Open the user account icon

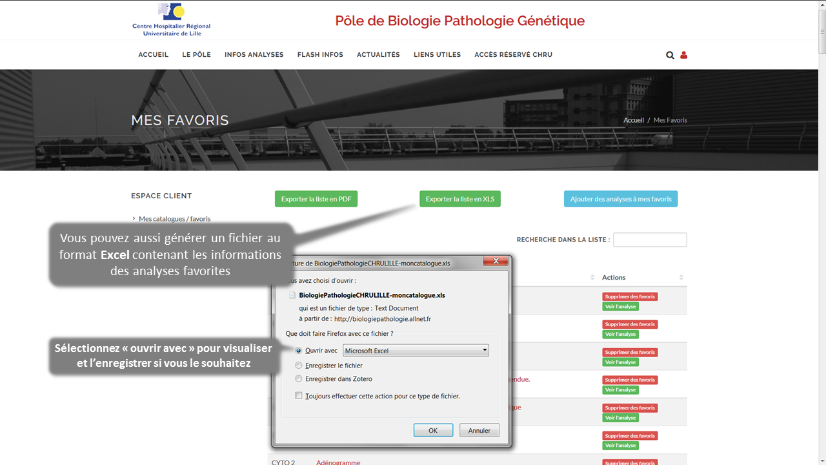click(x=684, y=55)
